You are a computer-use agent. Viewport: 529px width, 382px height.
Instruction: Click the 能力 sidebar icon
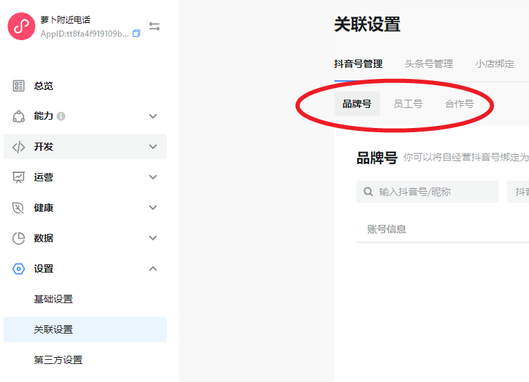point(19,116)
